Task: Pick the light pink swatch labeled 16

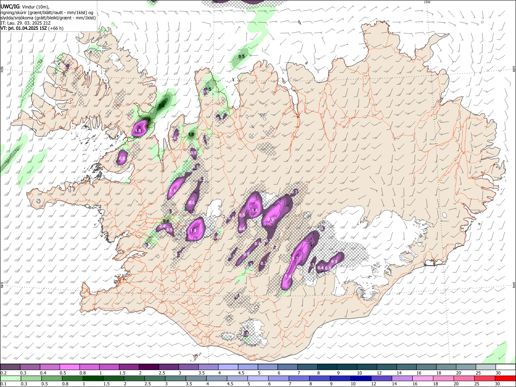Action: 423,379
